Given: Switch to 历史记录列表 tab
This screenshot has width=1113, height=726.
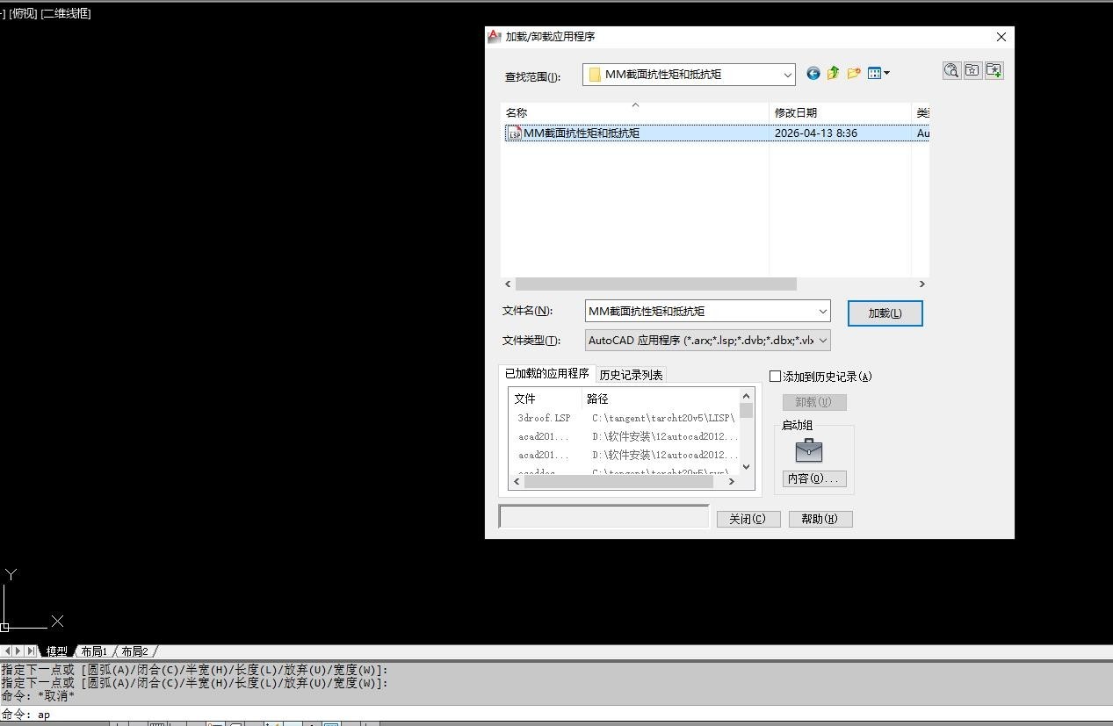Looking at the screenshot, I should click(x=631, y=375).
